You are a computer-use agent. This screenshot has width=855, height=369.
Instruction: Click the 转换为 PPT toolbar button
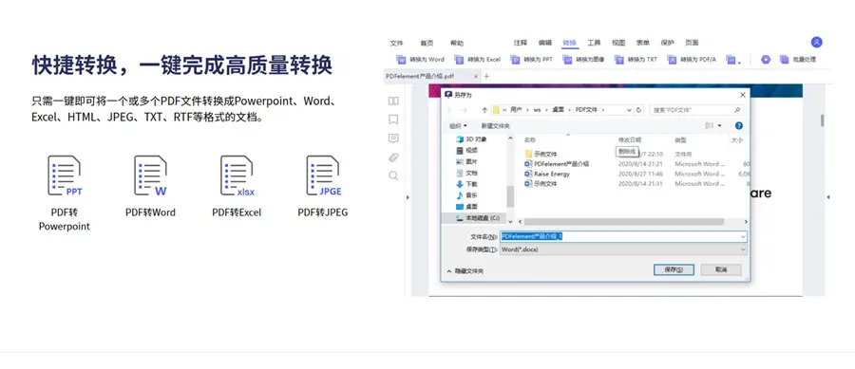532,60
